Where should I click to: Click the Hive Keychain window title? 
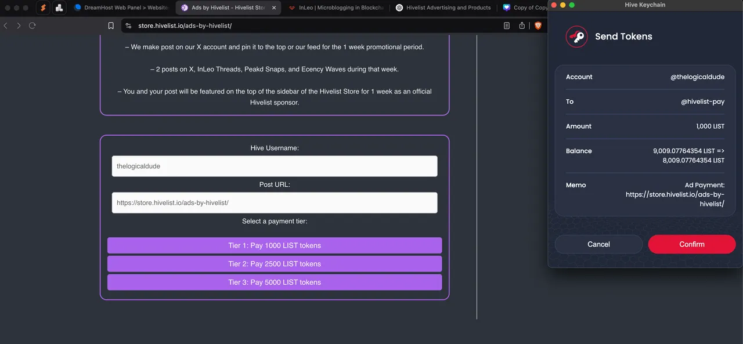click(645, 5)
